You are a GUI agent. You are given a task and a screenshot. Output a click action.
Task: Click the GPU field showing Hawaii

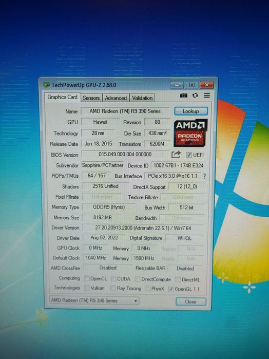[x=100, y=122]
